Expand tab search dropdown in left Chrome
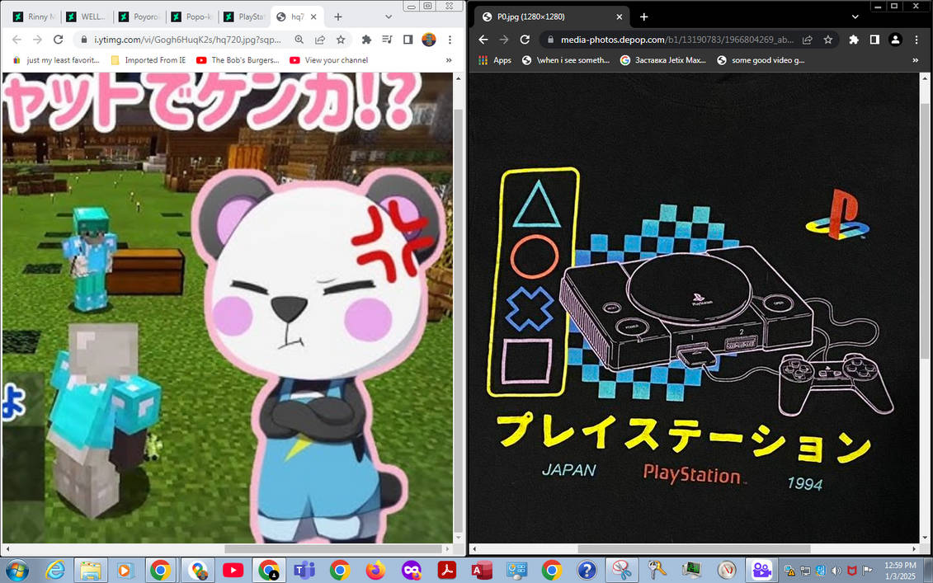933x583 pixels. click(x=389, y=16)
